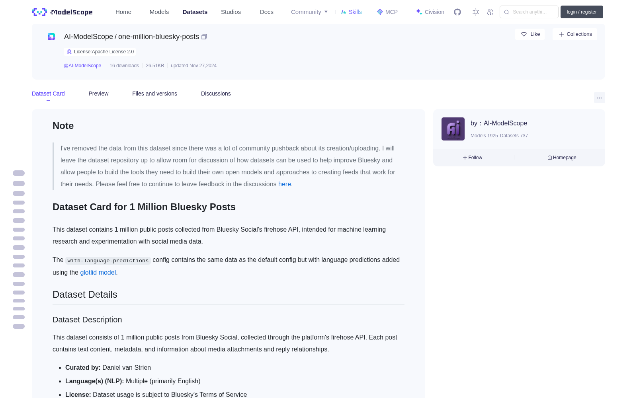The image size is (637, 398).
Task: Open the @AI-ModelScope owner link
Action: click(x=82, y=66)
